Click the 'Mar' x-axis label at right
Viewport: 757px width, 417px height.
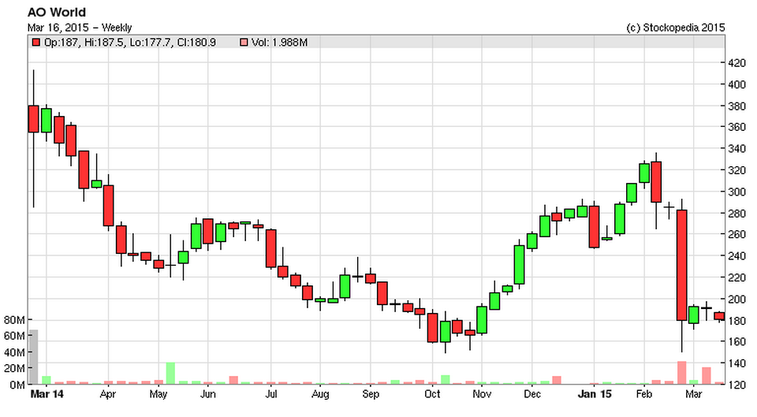coord(693,394)
